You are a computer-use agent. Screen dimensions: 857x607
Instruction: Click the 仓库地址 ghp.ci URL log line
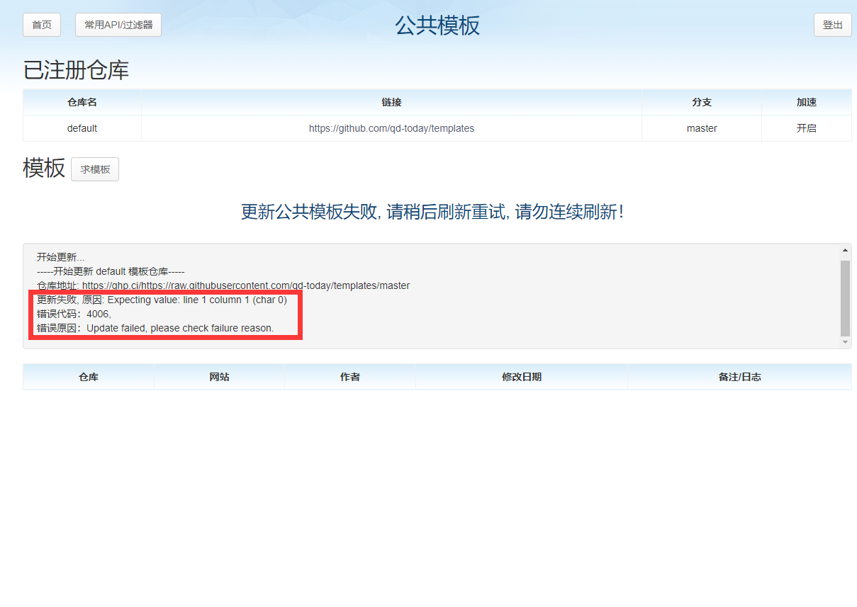[x=223, y=285]
